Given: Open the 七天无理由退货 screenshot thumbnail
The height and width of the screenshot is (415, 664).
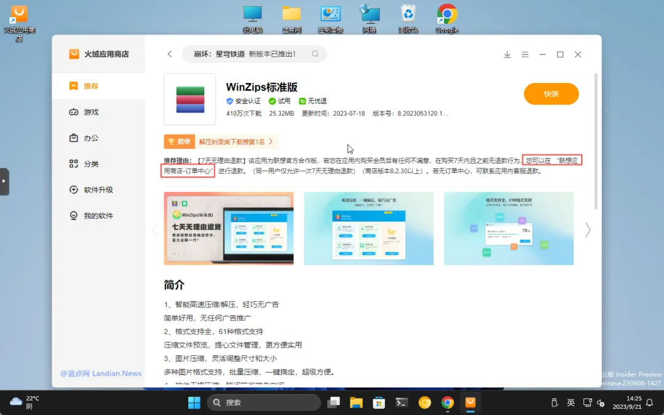Looking at the screenshot, I should point(229,229).
